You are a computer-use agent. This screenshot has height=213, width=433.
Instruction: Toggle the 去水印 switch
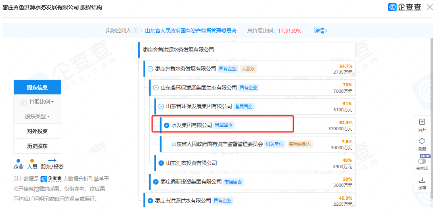coord(422,161)
